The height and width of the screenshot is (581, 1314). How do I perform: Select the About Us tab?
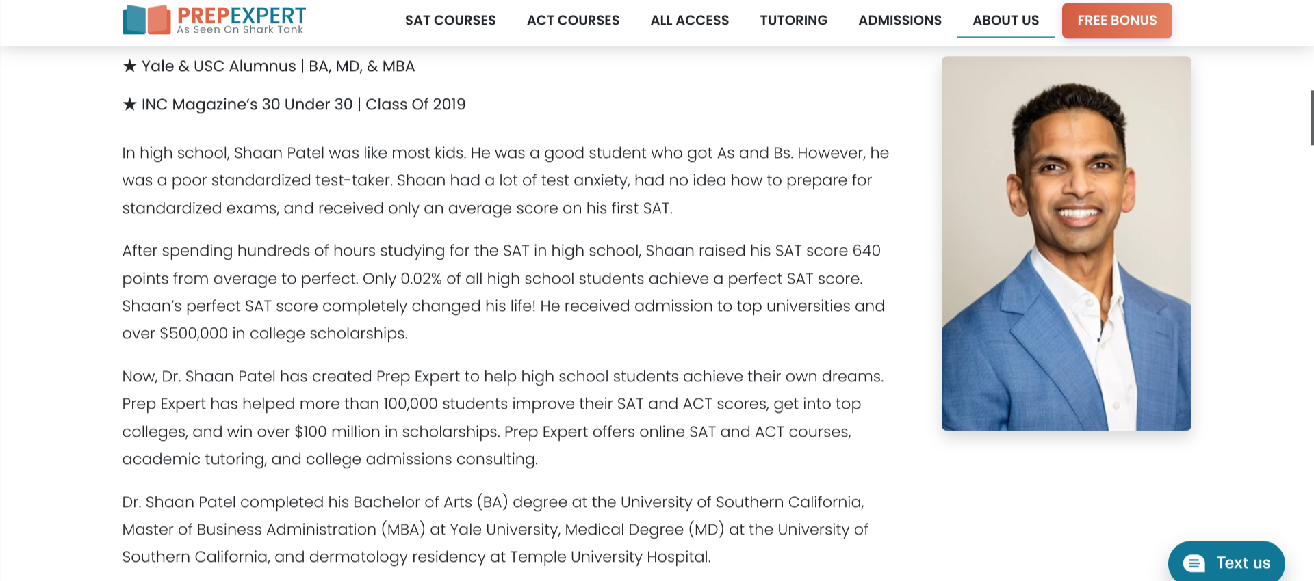point(1005,21)
